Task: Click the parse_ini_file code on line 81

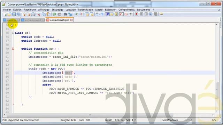Action: pyautogui.click(x=65, y=57)
